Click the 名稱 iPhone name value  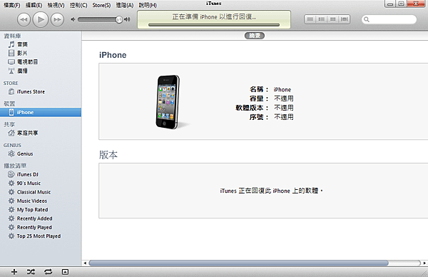click(282, 90)
